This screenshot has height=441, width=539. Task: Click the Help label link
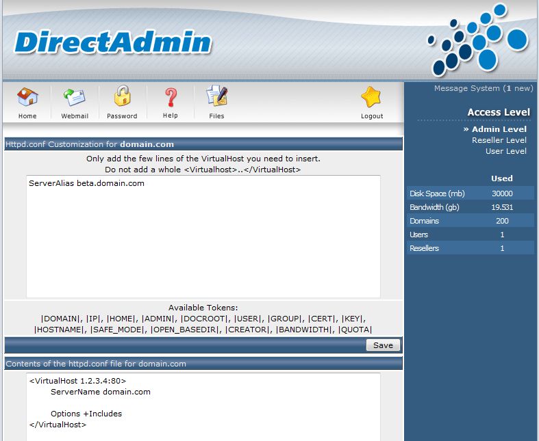[x=170, y=116]
